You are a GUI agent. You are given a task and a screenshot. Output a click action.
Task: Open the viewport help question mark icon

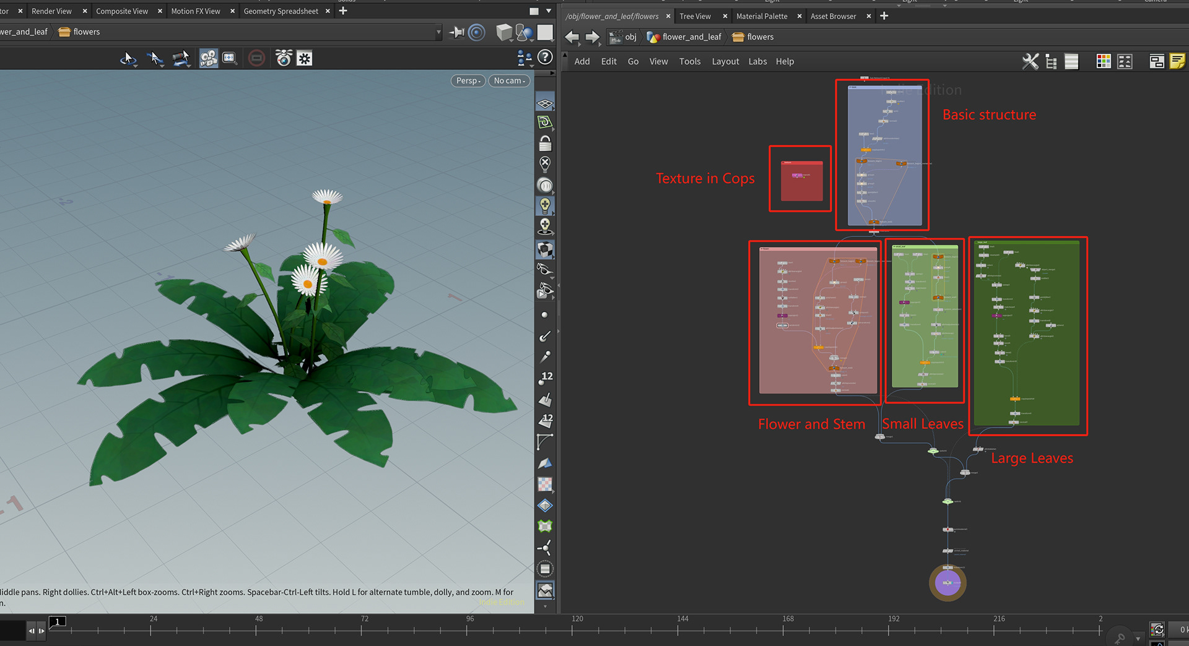[545, 58]
